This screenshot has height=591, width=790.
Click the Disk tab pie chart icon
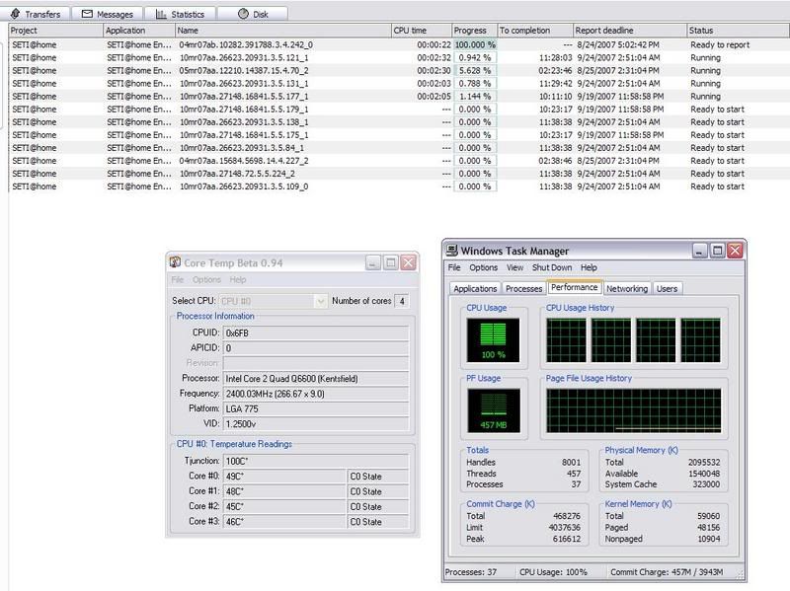point(242,15)
